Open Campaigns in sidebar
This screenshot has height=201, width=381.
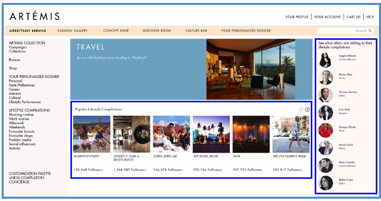pyautogui.click(x=18, y=47)
